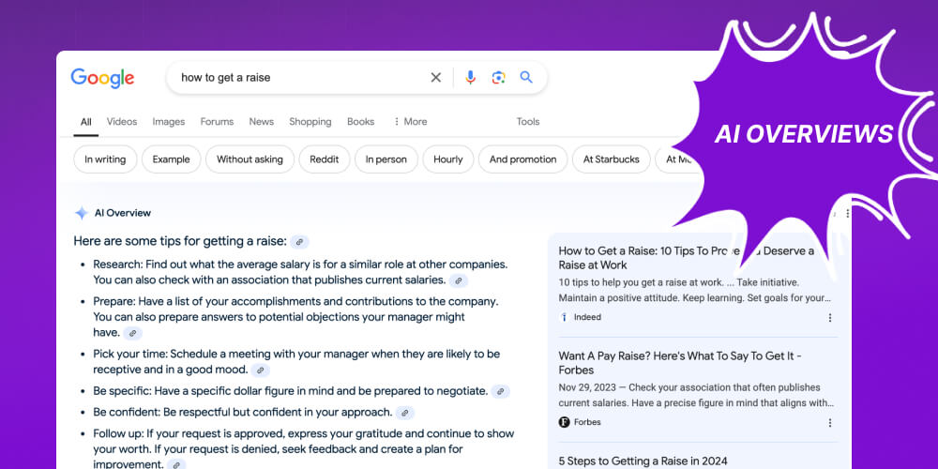Click the 'AI Overview' label text
938x469 pixels.
pyautogui.click(x=123, y=213)
